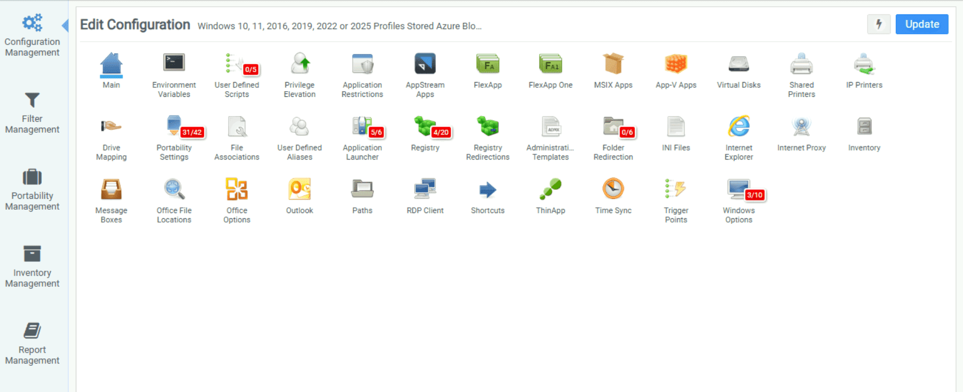Open the MSIX Apps section

[613, 64]
